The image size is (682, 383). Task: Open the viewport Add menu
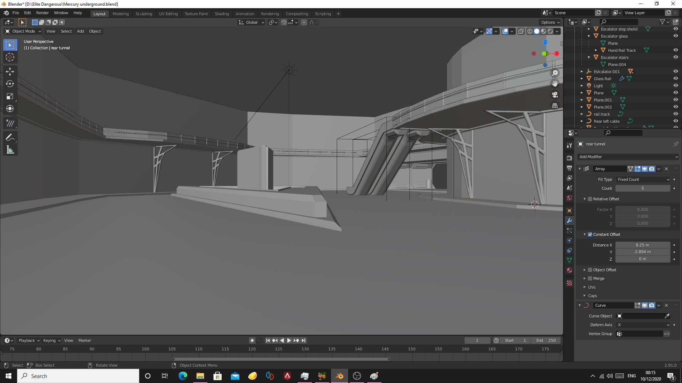pos(81,31)
